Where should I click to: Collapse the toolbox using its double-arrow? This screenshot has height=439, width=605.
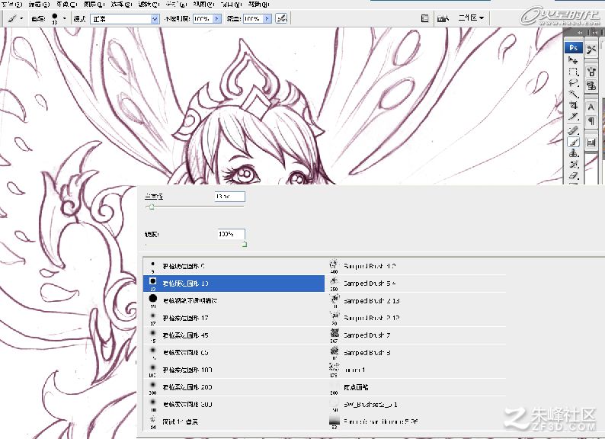pyautogui.click(x=580, y=33)
